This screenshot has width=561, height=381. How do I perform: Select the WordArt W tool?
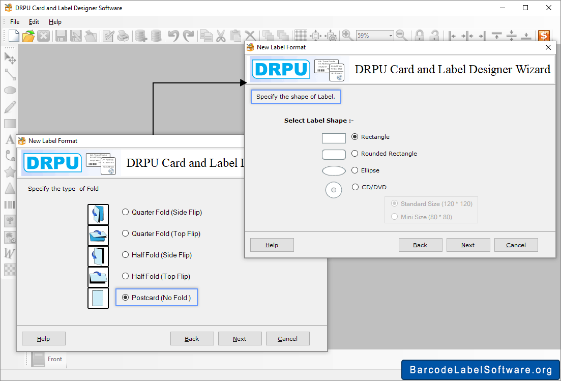[10, 253]
